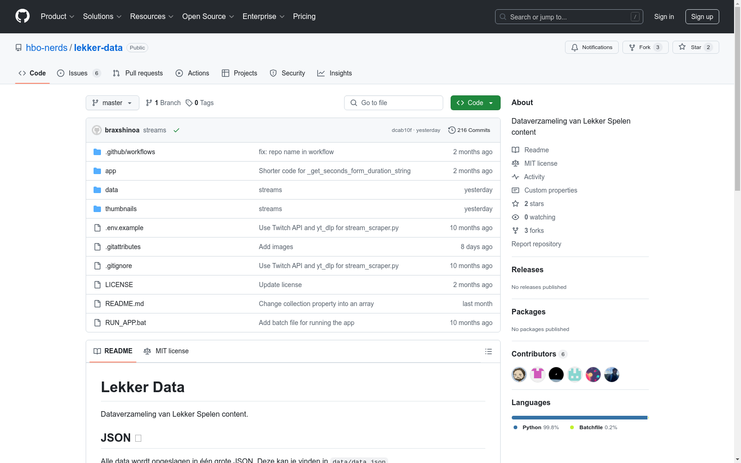Click the README.md file icon

pos(97,304)
